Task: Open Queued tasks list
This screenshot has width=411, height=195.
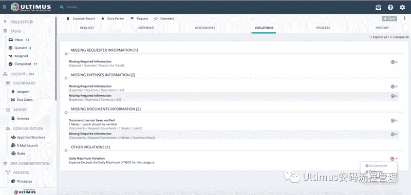Action: tap(20, 48)
